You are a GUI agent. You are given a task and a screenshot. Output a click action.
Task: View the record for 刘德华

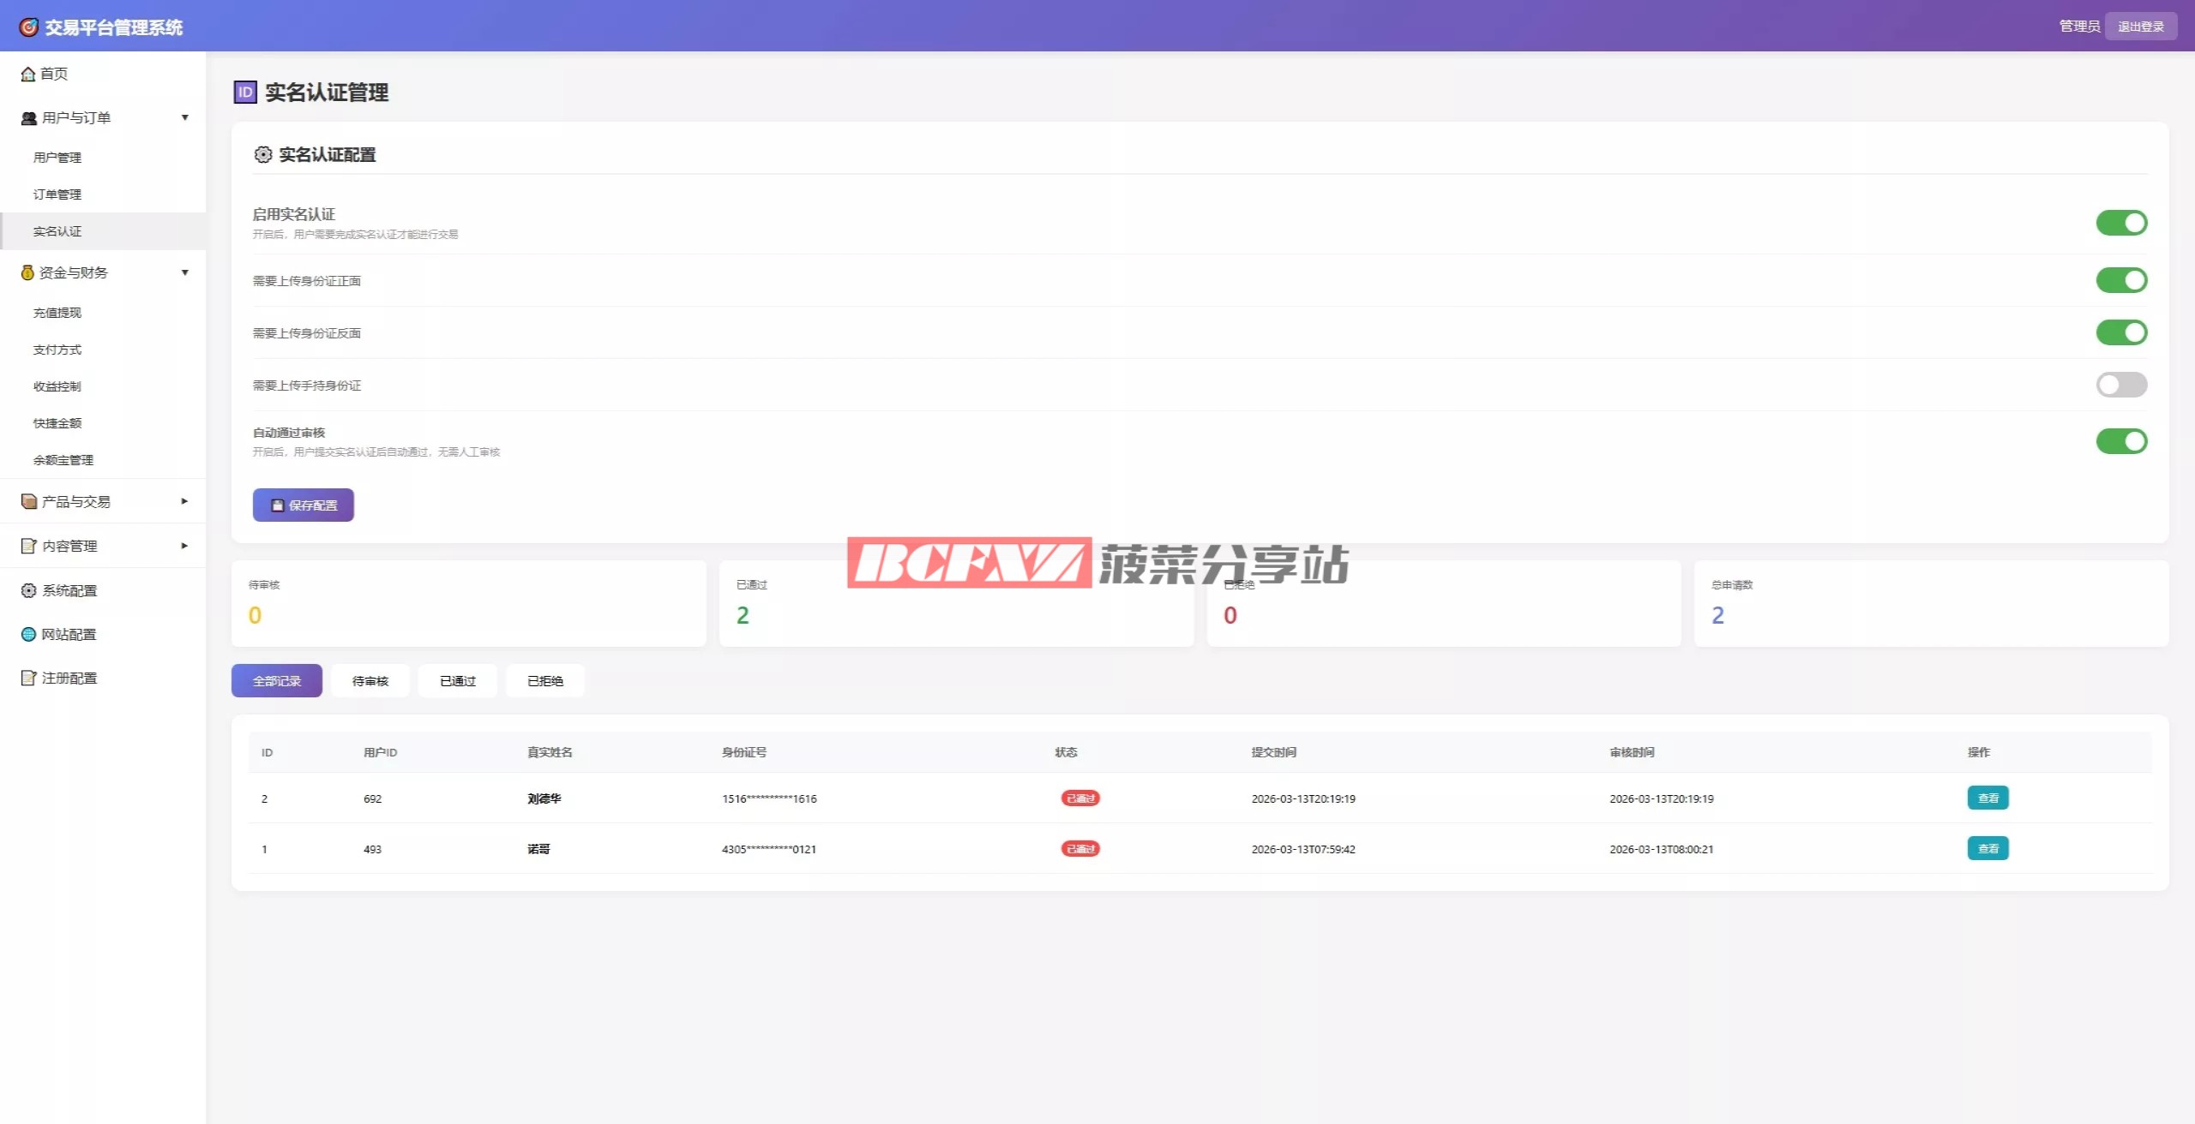[1988, 798]
